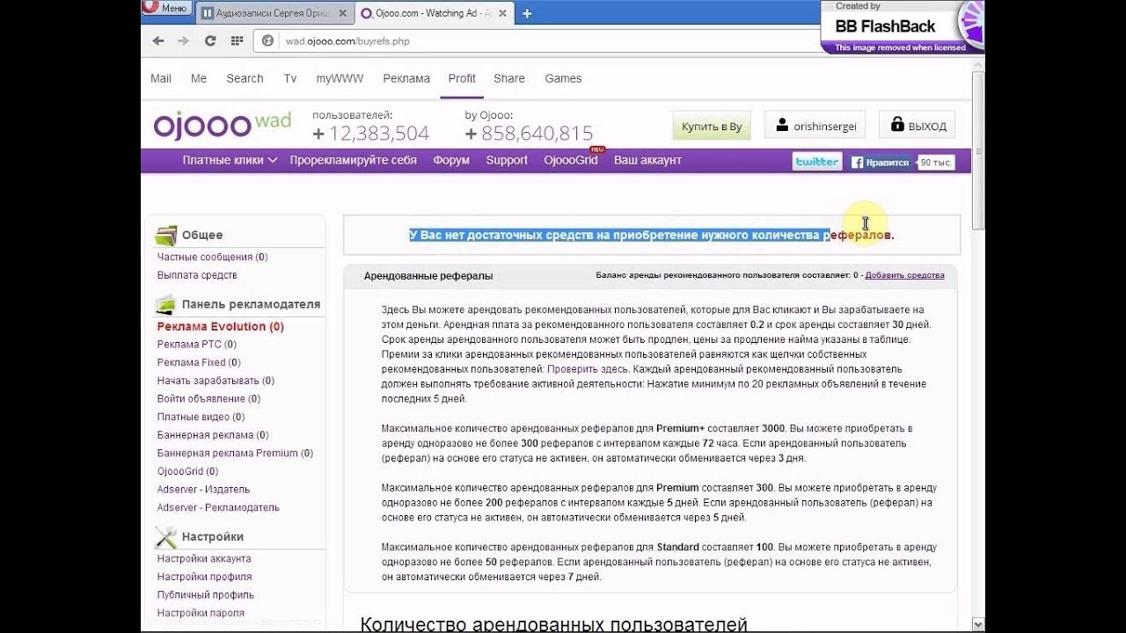1126x633 pixels.
Task: Click the Настройки tools icon
Action: point(165,536)
